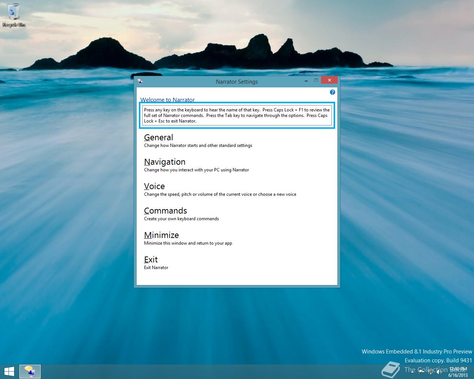This screenshot has height=379, width=474.
Task: Click 'Change how Narrator starts' description
Action: point(198,145)
